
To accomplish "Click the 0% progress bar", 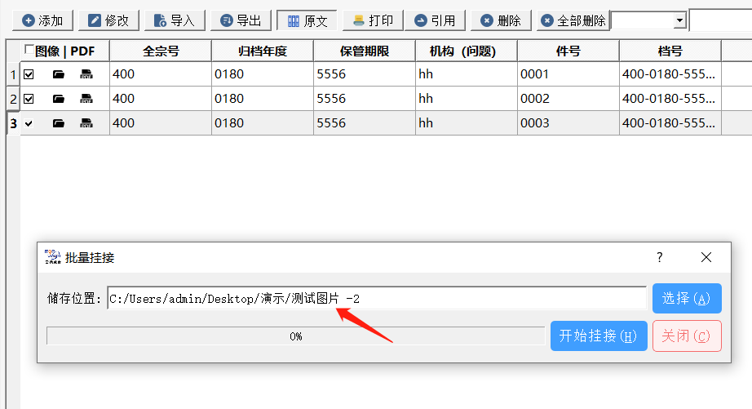I will pyautogui.click(x=295, y=336).
